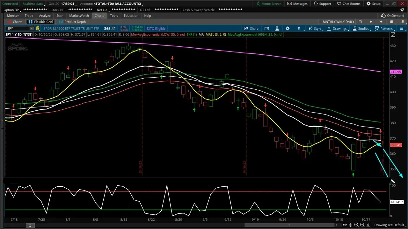
Task: Click the crosshair pointer icon at bottom
Action: pos(351,225)
